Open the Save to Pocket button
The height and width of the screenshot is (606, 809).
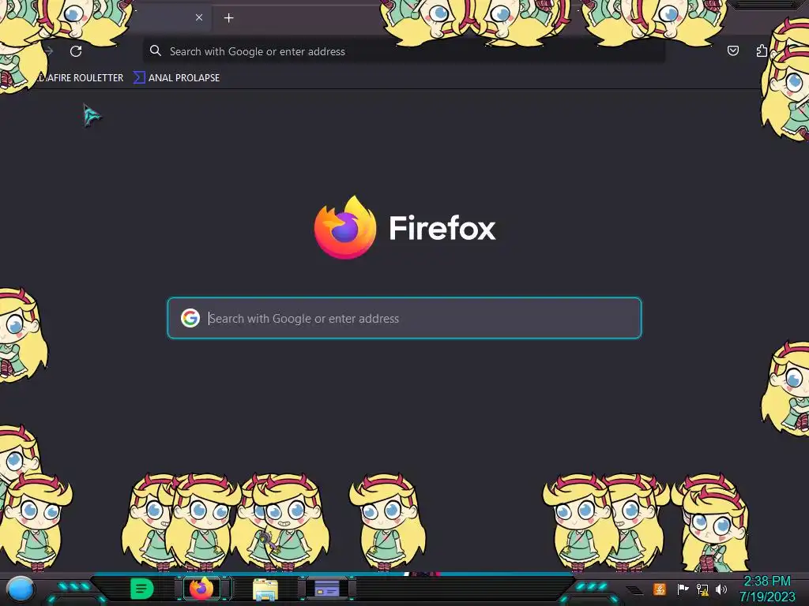point(732,50)
